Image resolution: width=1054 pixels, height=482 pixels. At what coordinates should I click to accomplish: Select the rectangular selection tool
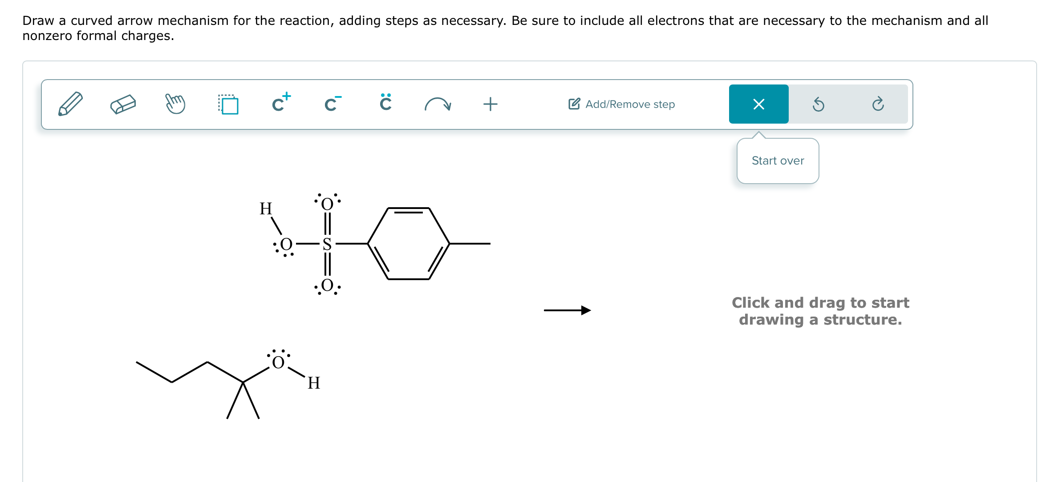pyautogui.click(x=229, y=104)
